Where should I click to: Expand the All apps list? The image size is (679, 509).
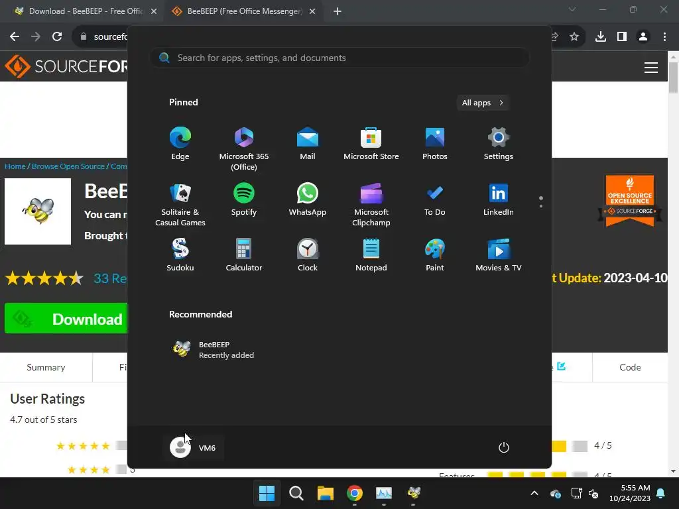click(x=483, y=103)
